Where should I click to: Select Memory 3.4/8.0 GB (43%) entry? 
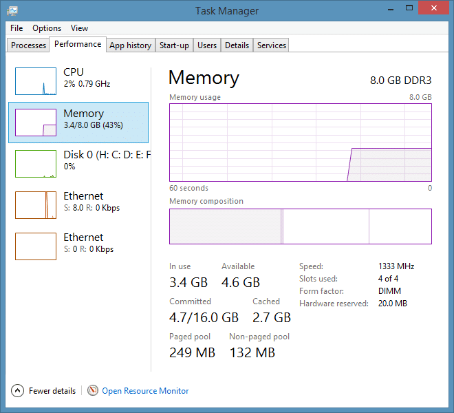[x=78, y=123]
